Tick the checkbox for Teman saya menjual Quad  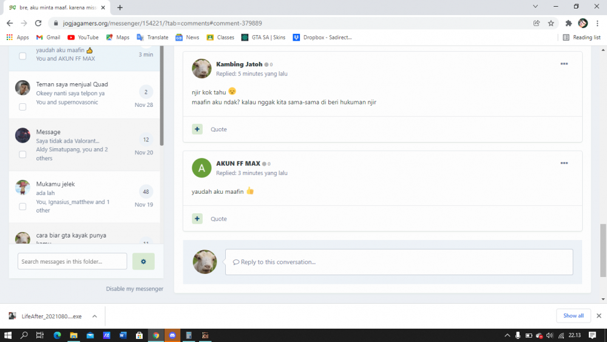22,106
